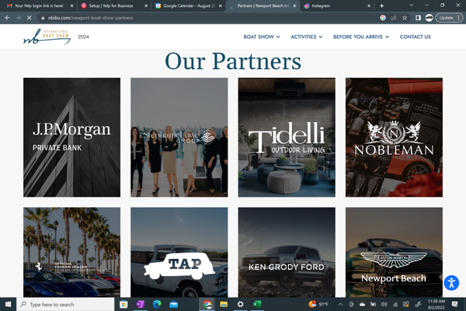Open the Stephanie Lowe Group partner card
The image size is (466, 311).
[x=179, y=138]
